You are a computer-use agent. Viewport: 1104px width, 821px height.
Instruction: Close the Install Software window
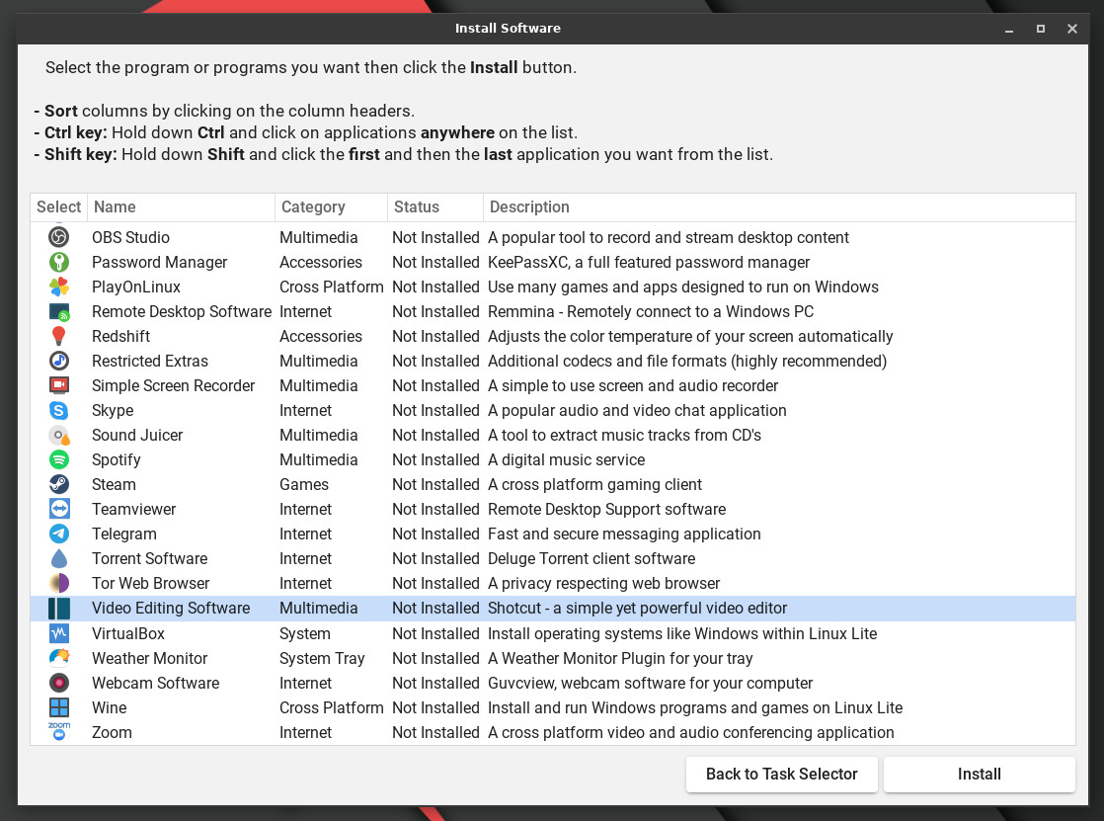point(1072,29)
